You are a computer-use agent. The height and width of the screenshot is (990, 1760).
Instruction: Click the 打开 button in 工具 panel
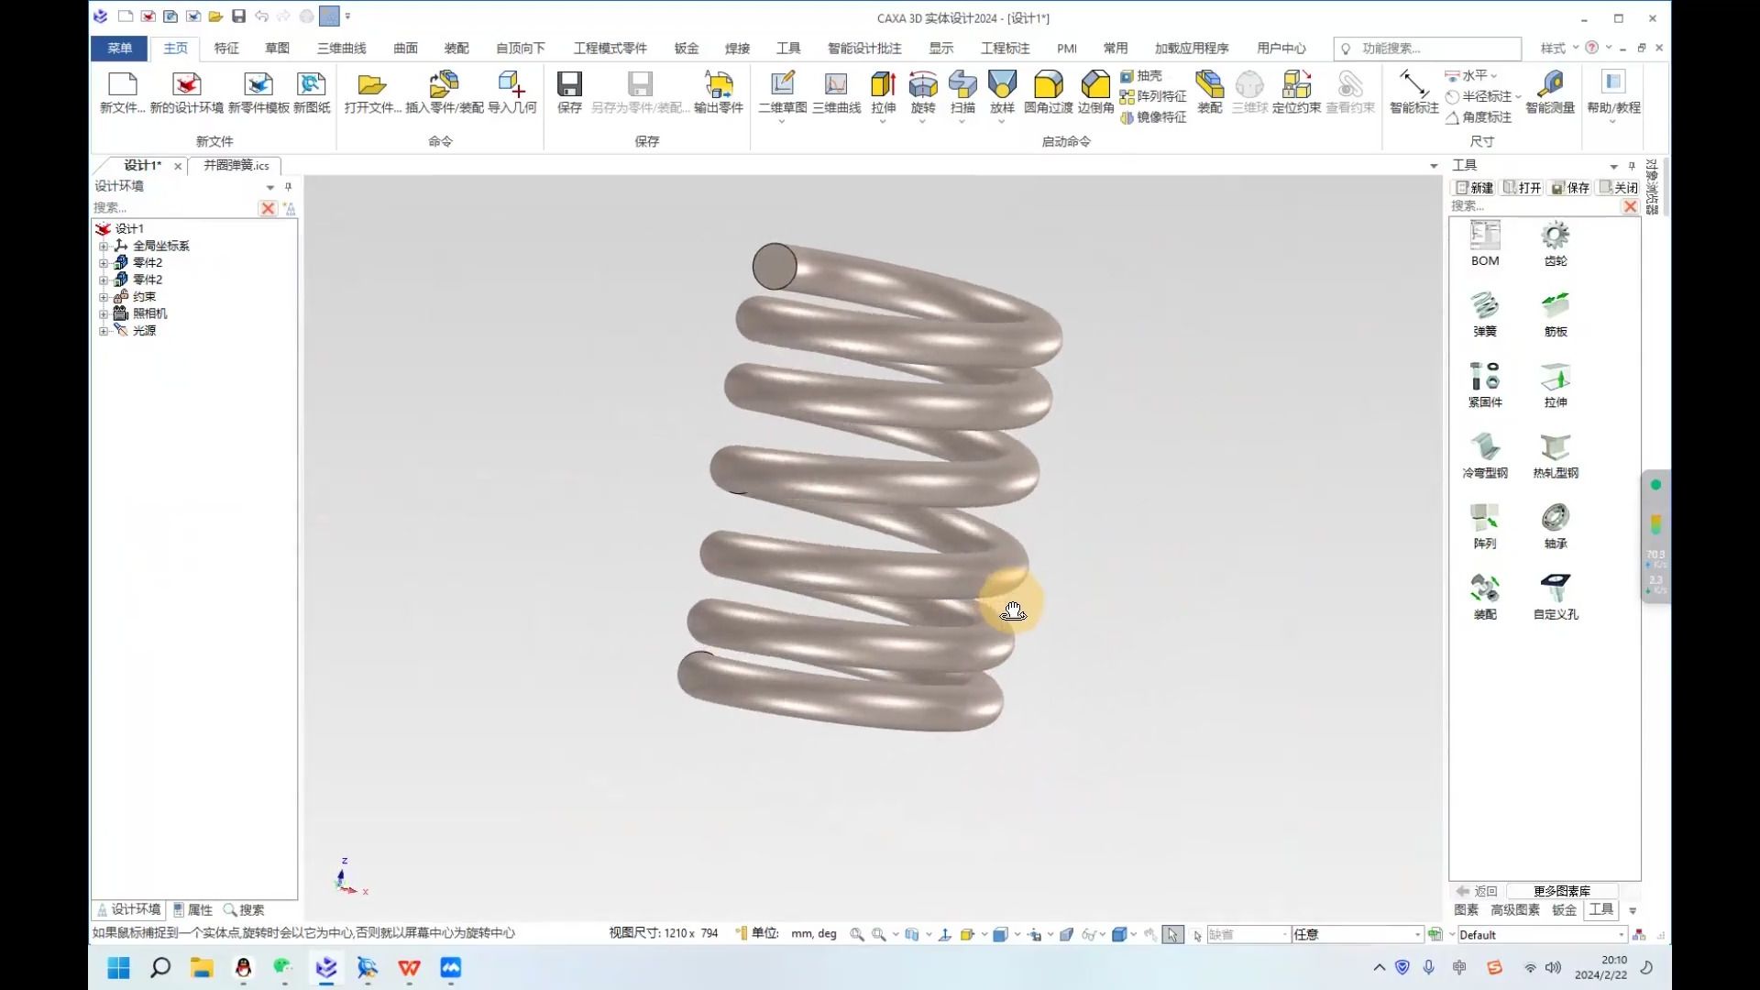[x=1523, y=187]
